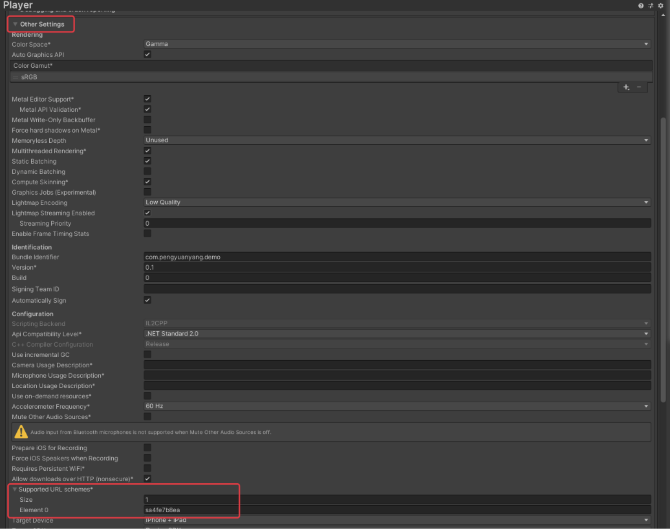Uncheck Static Batching
The image size is (670, 529).
tap(147, 160)
